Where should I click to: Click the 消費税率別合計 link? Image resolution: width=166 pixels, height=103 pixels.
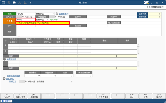click(x=13, y=76)
